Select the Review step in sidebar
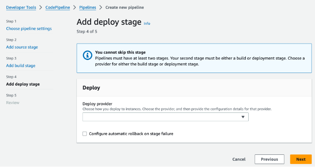The image size is (315, 167). pyautogui.click(x=13, y=102)
